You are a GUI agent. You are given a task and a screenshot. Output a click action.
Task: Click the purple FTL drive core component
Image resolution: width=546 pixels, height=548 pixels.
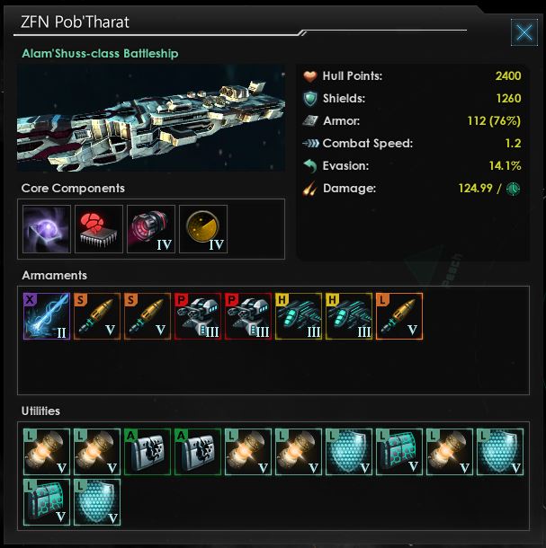point(47,229)
